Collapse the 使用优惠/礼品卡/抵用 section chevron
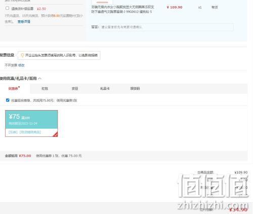The image size is (253, 214). [40, 79]
